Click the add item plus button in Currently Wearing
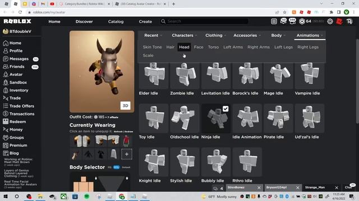The height and width of the screenshot is (201, 359). pyautogui.click(x=126, y=154)
